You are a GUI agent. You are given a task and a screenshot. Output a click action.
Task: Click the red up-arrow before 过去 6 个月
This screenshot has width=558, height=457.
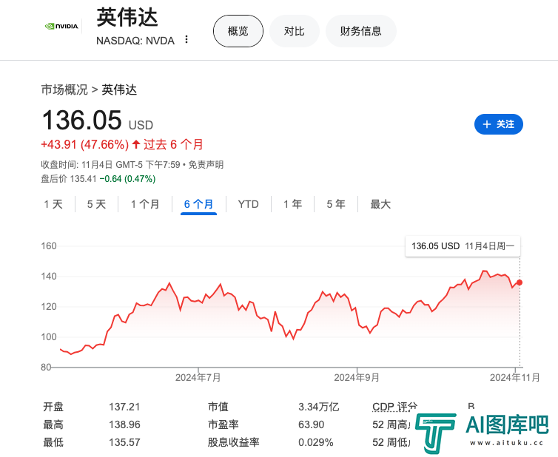click(136, 144)
